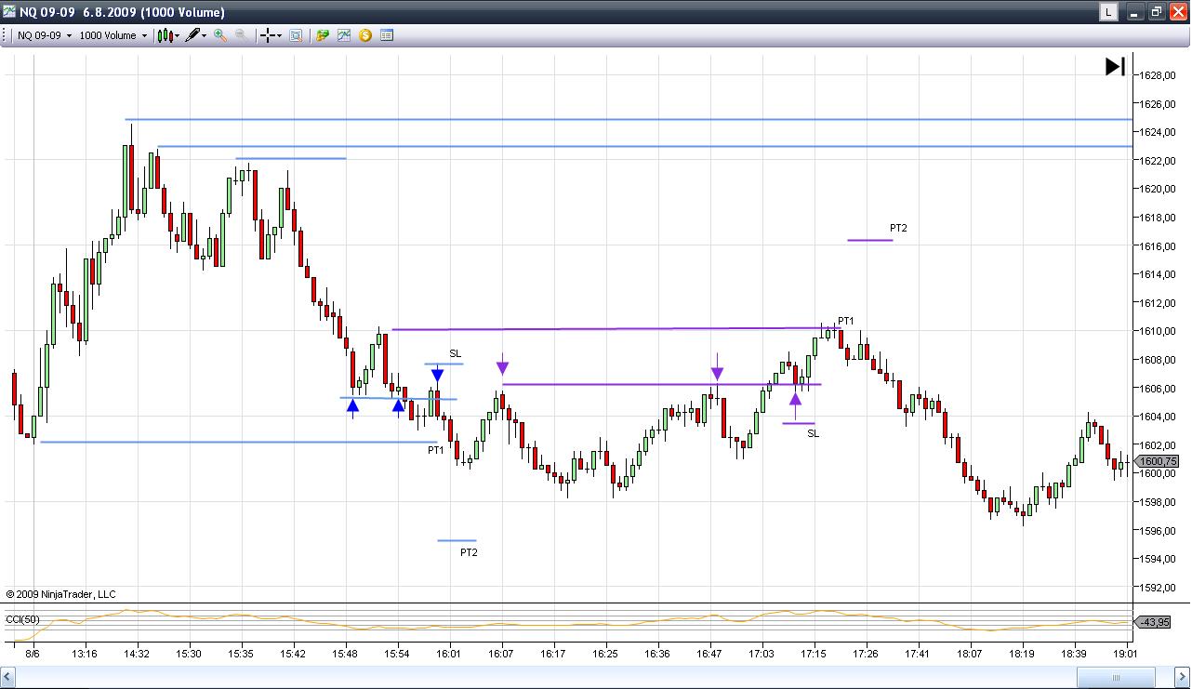This screenshot has width=1192, height=689.
Task: Click the 16:25 time axis label
Action: click(x=605, y=654)
